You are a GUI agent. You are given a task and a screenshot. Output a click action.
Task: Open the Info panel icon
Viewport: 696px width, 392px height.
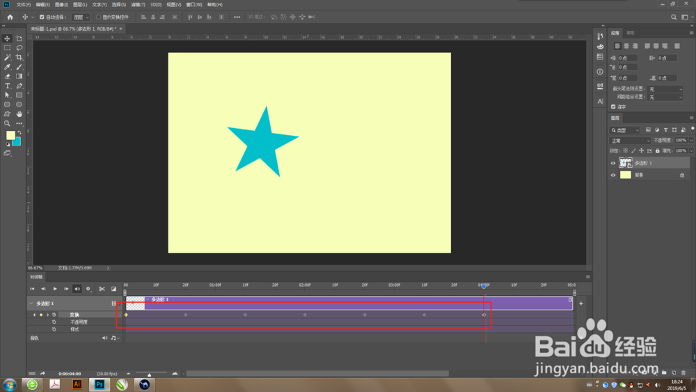point(600,72)
